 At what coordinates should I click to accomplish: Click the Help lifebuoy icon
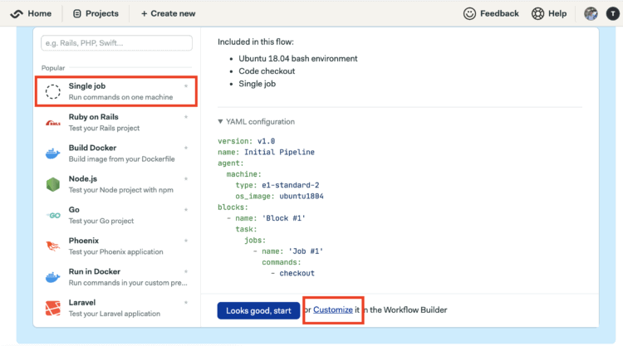537,13
